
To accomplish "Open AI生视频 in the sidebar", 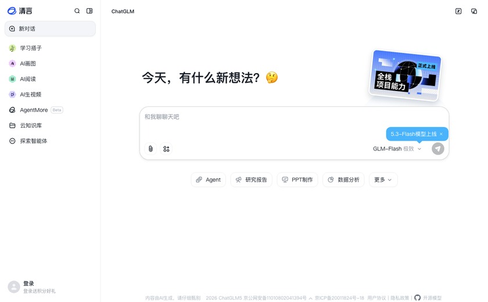I will point(50,95).
